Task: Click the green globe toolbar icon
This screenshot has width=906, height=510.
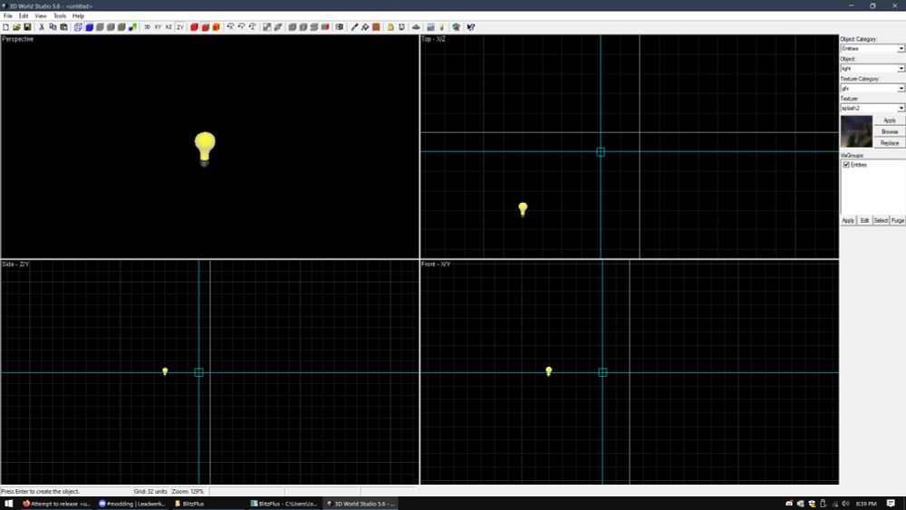Action: pos(456,27)
